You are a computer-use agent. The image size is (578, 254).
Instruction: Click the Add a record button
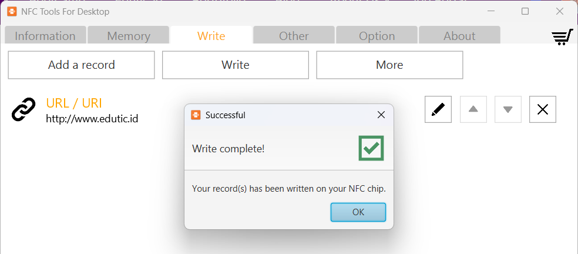pos(81,65)
